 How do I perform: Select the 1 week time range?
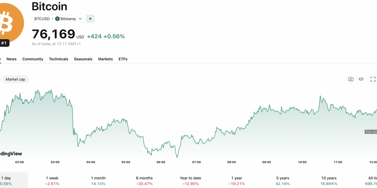[52, 181]
